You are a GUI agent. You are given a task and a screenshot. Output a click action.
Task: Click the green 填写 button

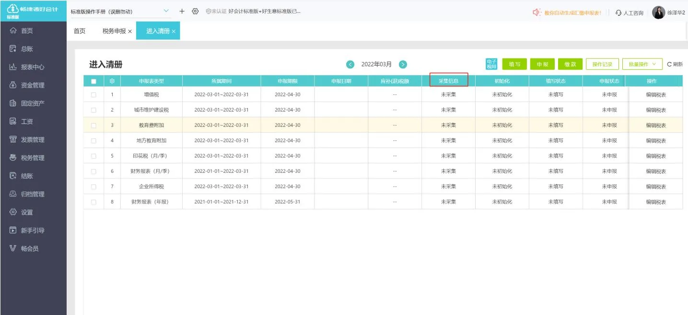[x=514, y=64]
